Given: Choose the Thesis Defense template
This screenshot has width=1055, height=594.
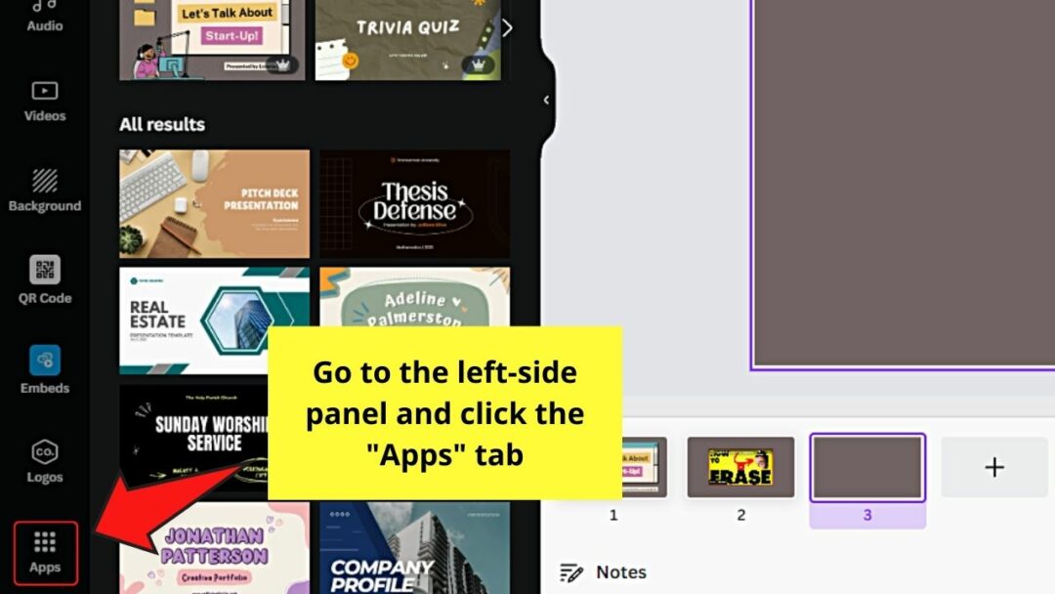Looking at the screenshot, I should click(x=413, y=202).
